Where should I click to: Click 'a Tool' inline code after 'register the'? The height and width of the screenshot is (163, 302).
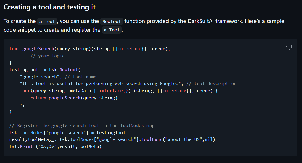112,30
